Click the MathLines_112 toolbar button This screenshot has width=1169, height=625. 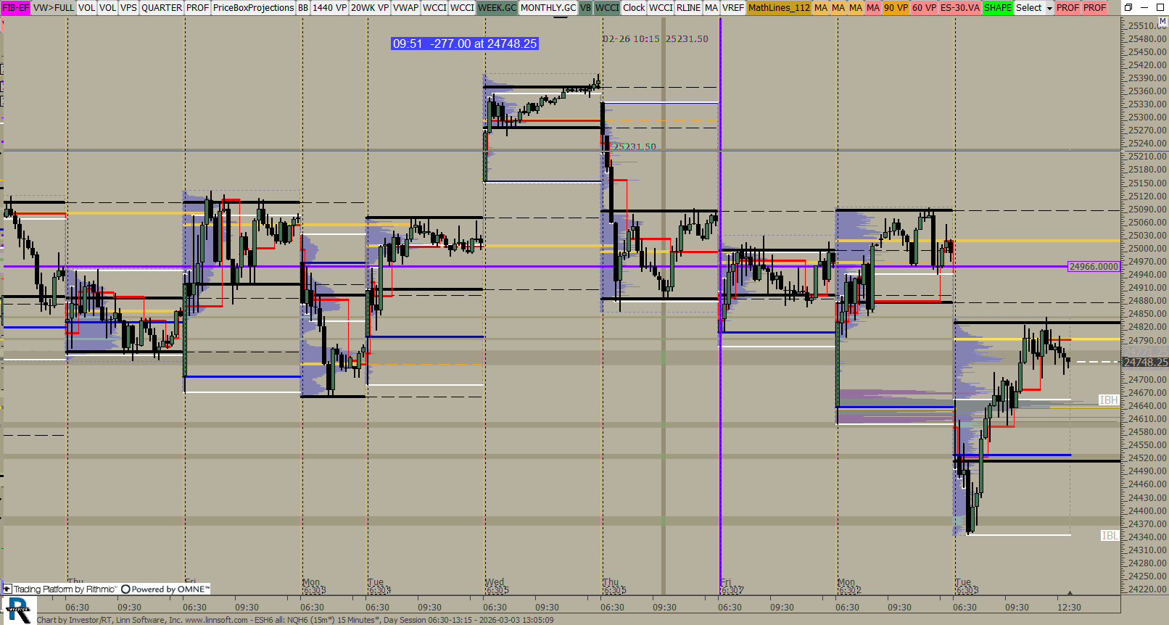tap(778, 7)
